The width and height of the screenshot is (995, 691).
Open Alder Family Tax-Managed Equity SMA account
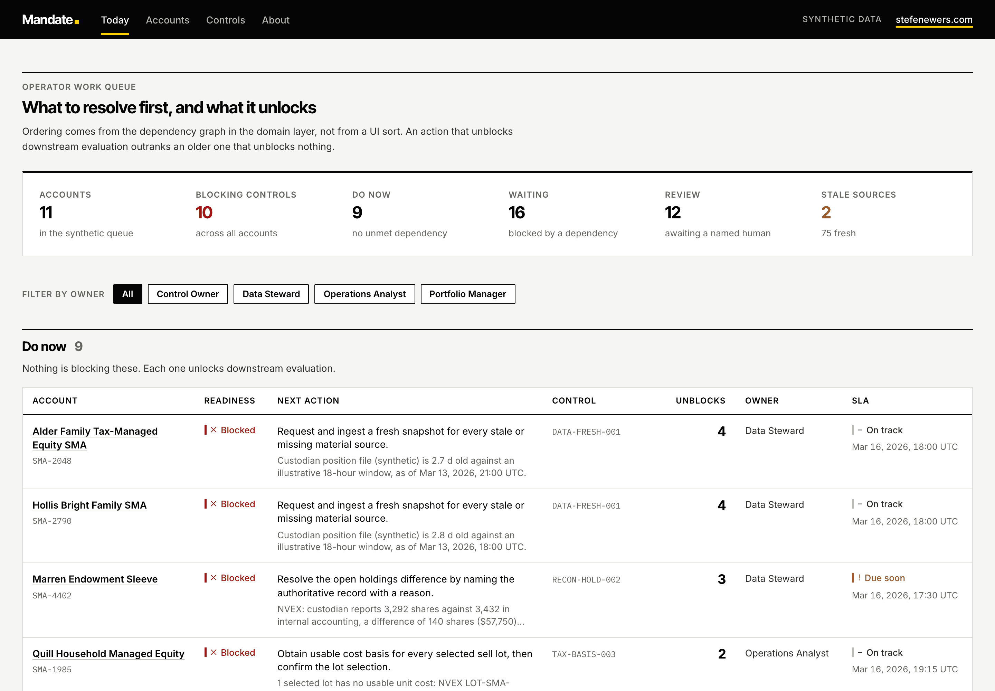coord(95,438)
